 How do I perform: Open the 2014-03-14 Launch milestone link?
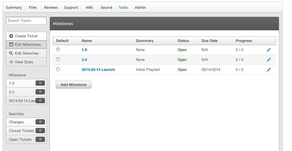click(x=98, y=70)
